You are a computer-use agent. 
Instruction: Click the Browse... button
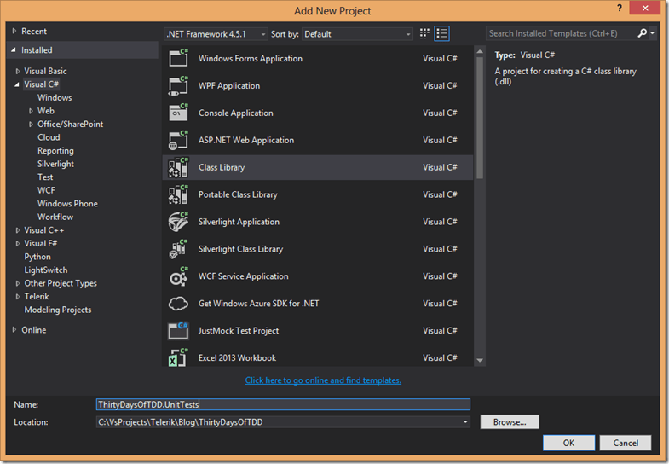click(510, 422)
